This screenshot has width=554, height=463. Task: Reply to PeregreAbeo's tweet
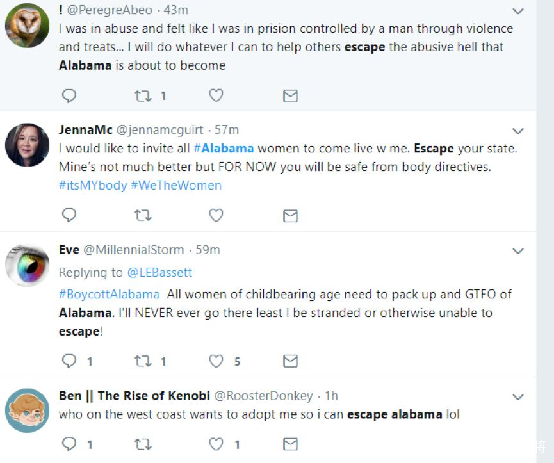[69, 96]
